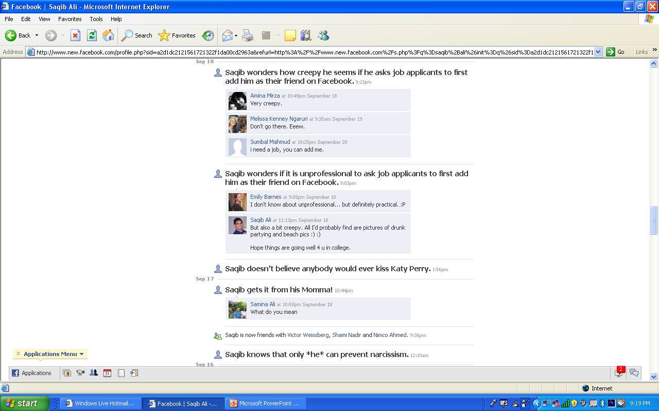Open Melissa Kenney Ngaruri's profile link
The height and width of the screenshot is (411, 659).
point(279,119)
